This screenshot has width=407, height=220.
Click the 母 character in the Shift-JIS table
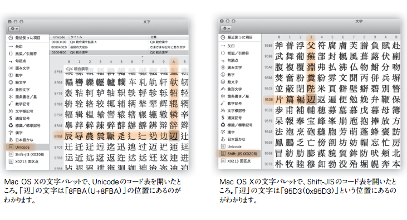click(385, 110)
